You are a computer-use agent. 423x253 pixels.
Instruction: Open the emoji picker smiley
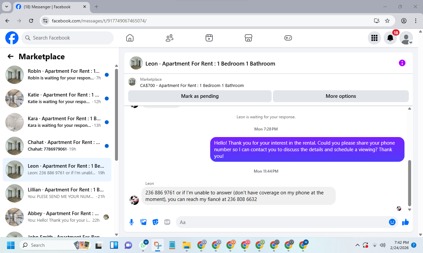(x=392, y=222)
